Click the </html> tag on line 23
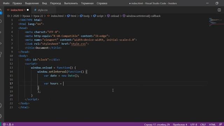Image resolution: width=224 pixels, height=126 pixels. pos(24,107)
